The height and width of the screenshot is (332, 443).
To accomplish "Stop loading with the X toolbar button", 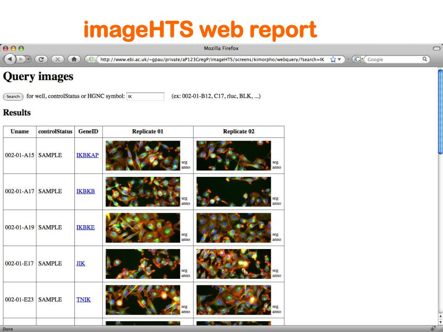I will point(58,59).
